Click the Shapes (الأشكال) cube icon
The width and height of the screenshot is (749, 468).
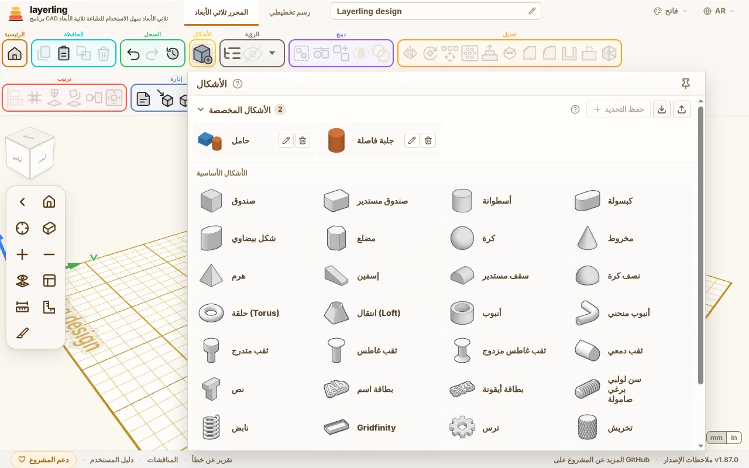click(202, 54)
